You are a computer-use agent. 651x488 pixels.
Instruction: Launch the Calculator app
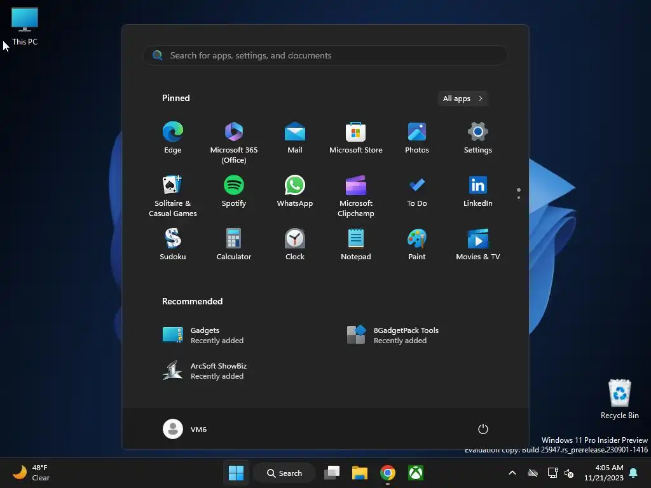point(234,245)
